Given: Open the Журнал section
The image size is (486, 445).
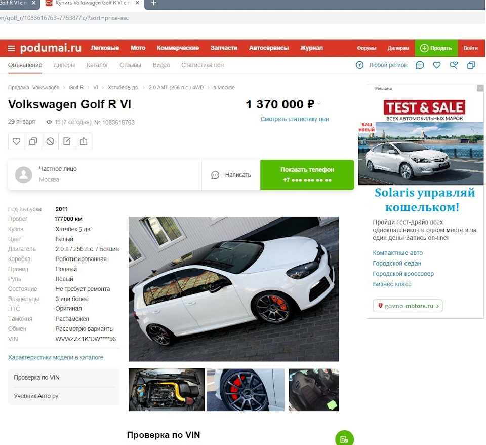Looking at the screenshot, I should coord(311,48).
